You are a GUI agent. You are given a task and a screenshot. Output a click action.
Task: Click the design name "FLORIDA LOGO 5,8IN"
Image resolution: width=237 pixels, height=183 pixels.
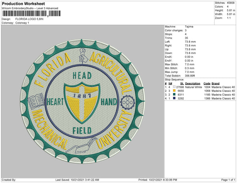tap(29, 19)
